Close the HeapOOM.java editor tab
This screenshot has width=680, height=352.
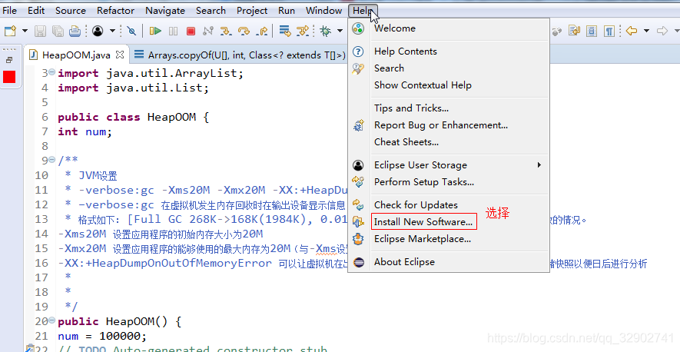coord(120,55)
